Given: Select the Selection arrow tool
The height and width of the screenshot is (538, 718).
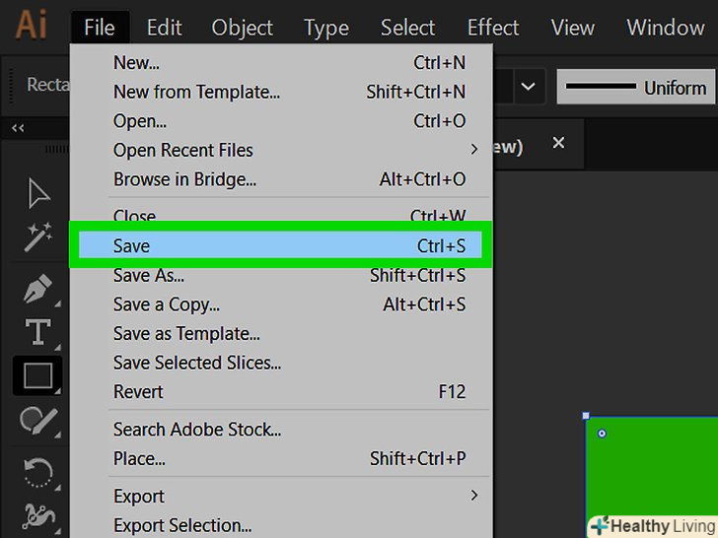Looking at the screenshot, I should click(38, 193).
